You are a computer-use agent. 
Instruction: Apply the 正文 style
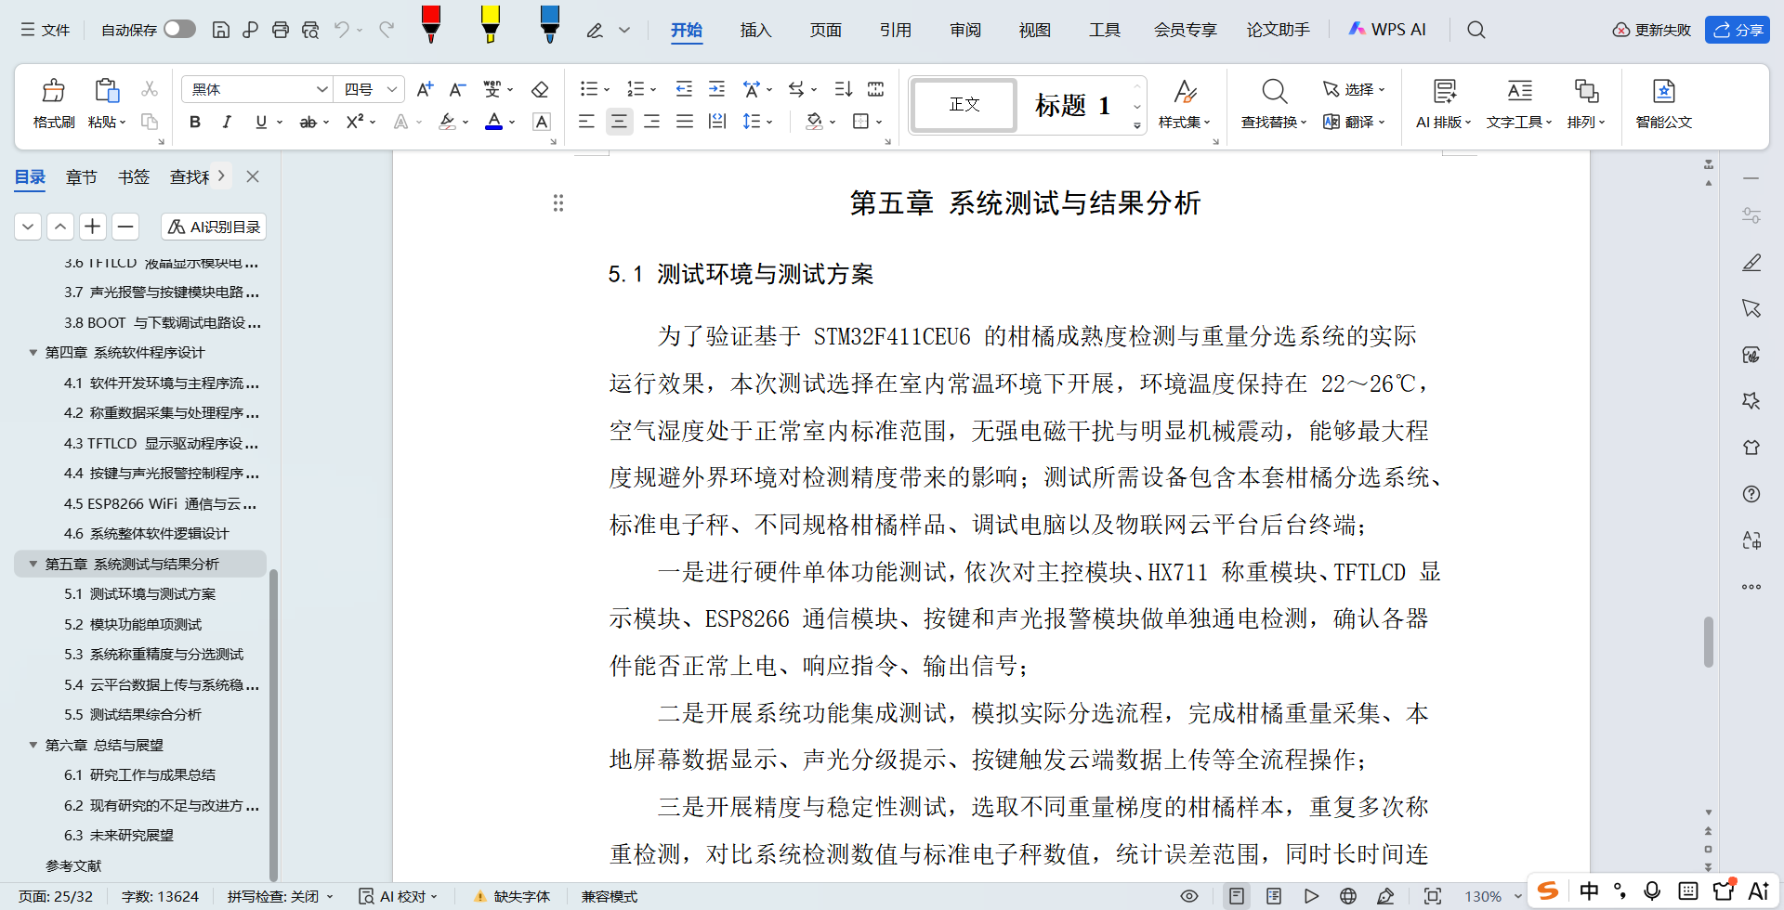[x=964, y=105]
